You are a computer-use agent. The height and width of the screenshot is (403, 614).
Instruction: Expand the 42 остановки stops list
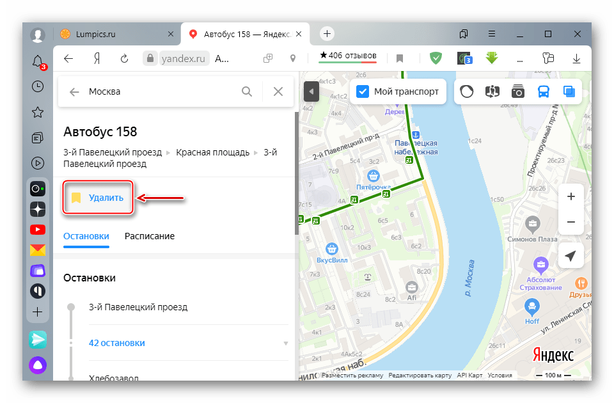[117, 343]
